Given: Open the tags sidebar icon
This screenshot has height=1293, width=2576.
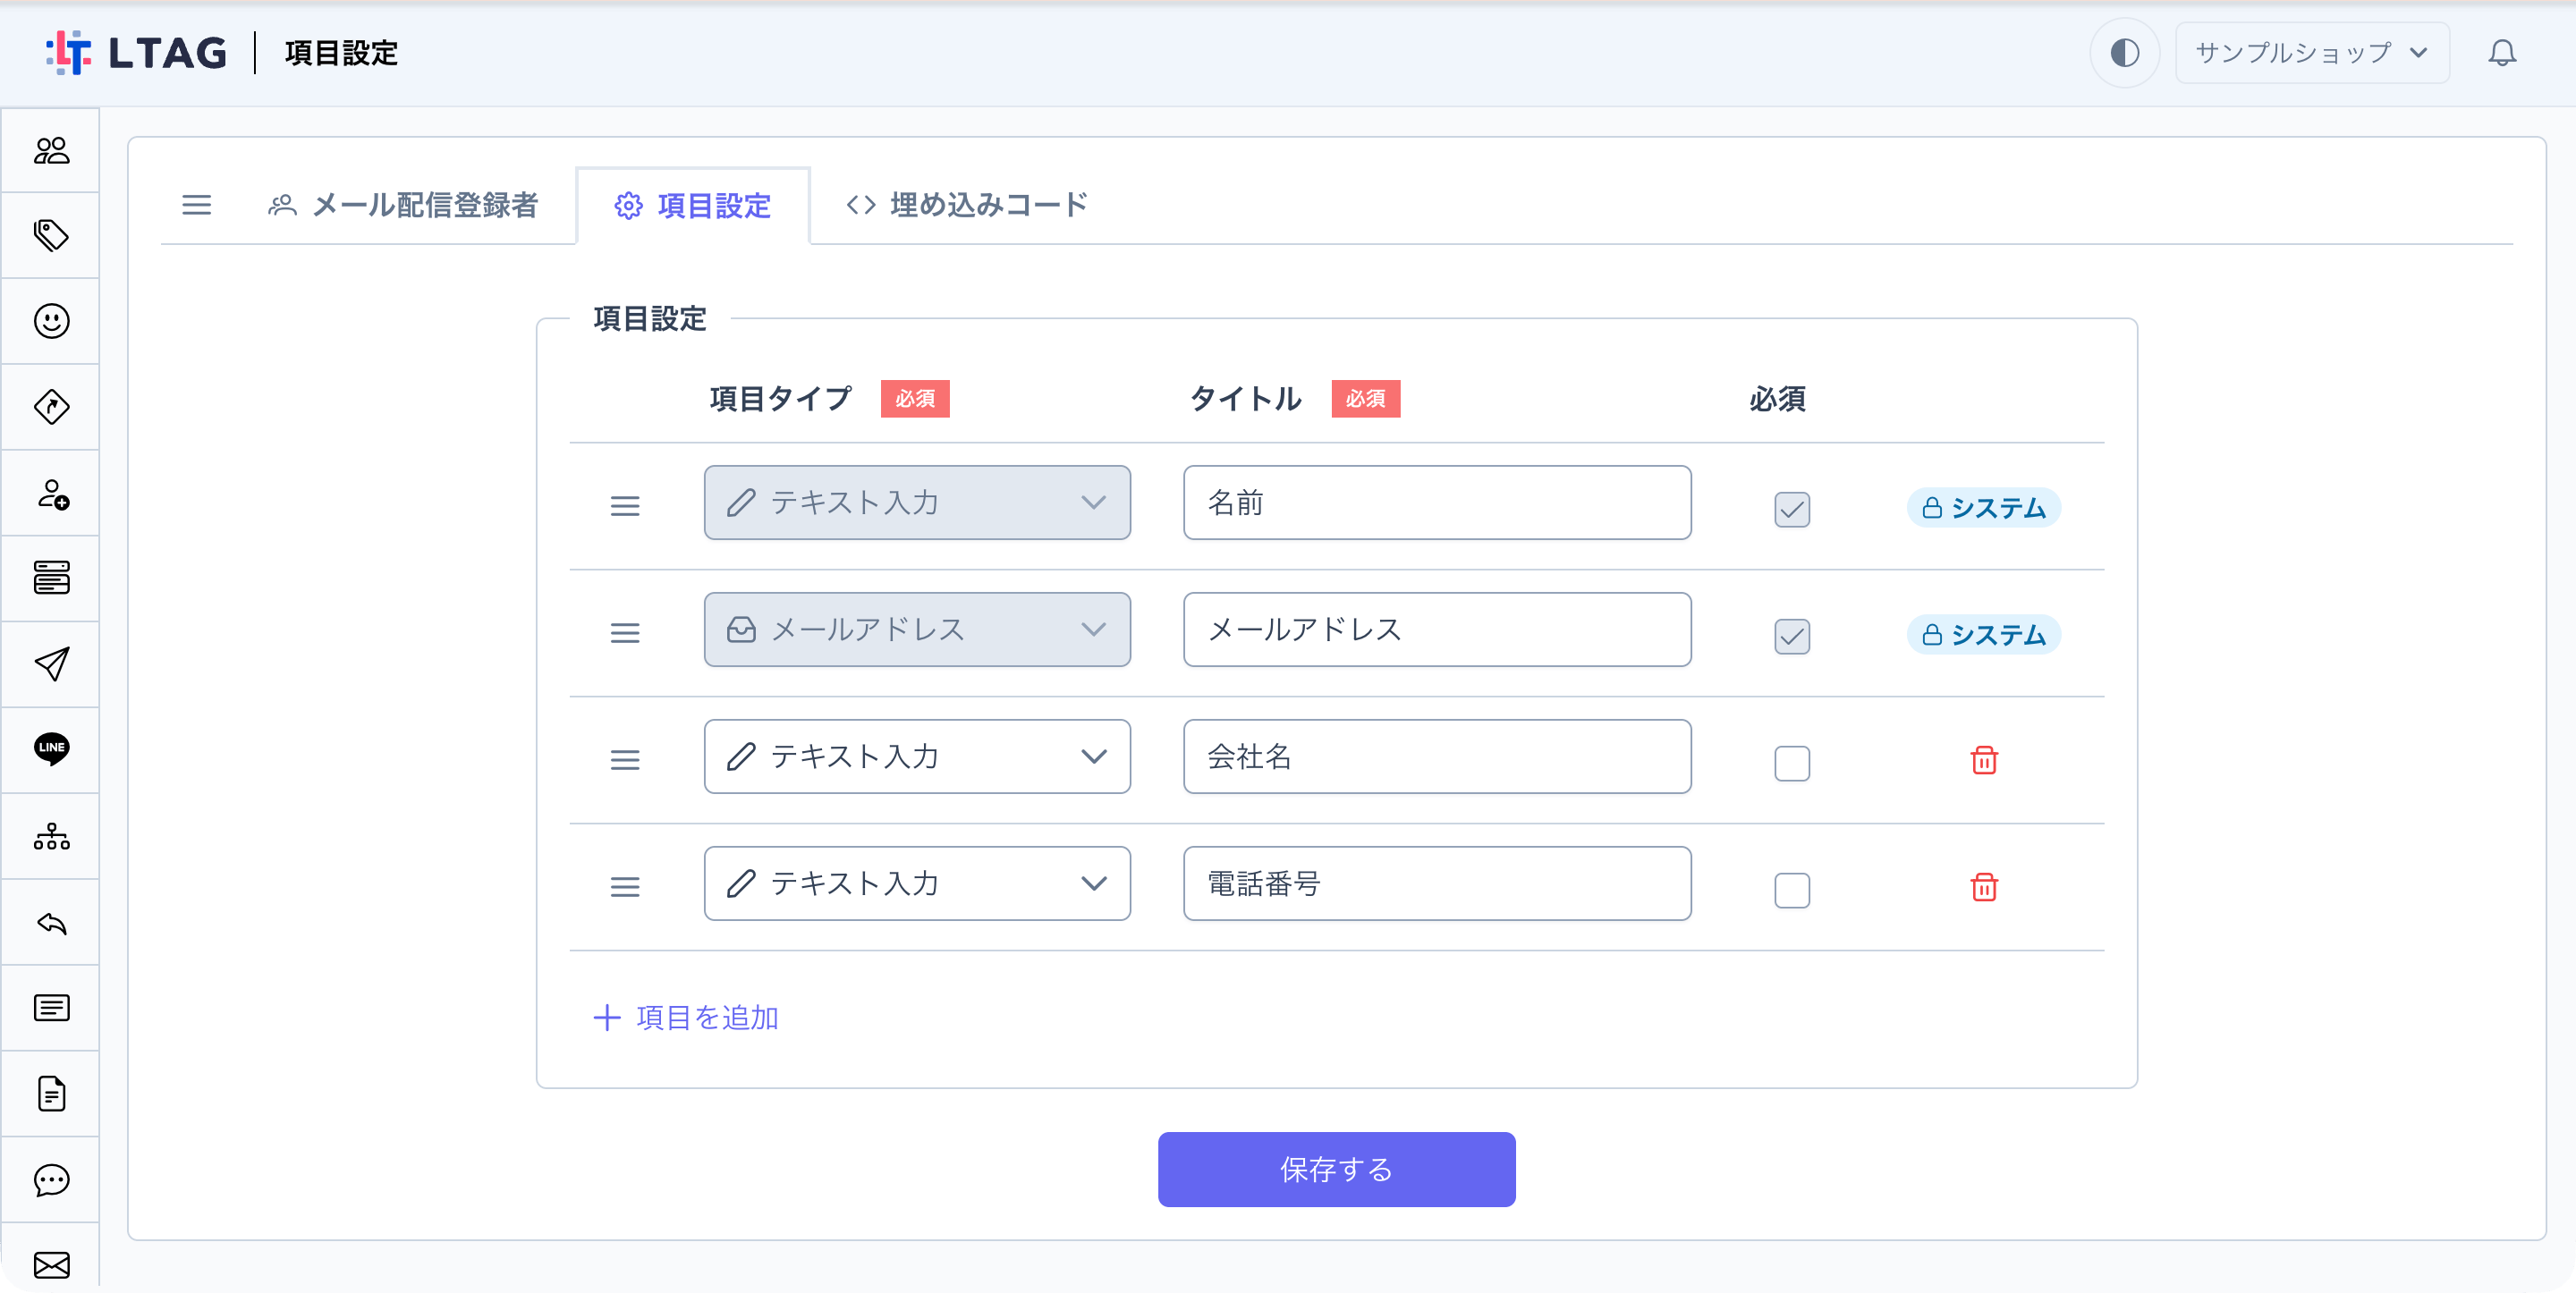Looking at the screenshot, I should pyautogui.click(x=51, y=236).
